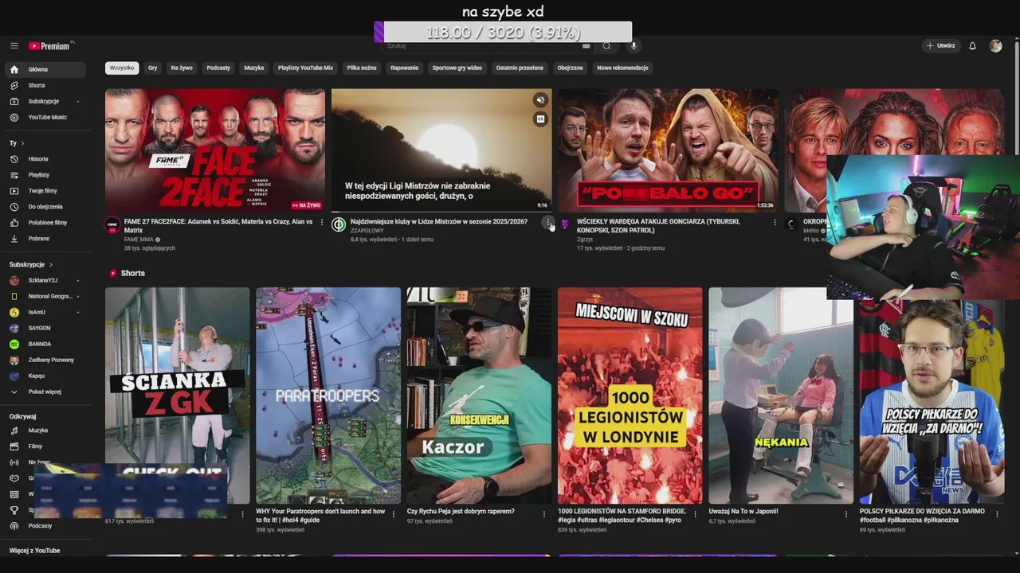1020x573 pixels.
Task: Open Pobrane downloads
Action: (x=45, y=239)
